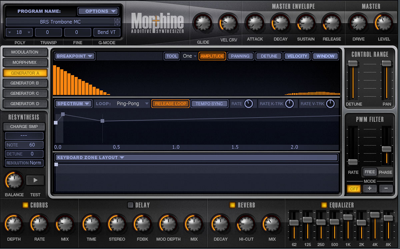Click the Charge Smp button

[x=24, y=127]
